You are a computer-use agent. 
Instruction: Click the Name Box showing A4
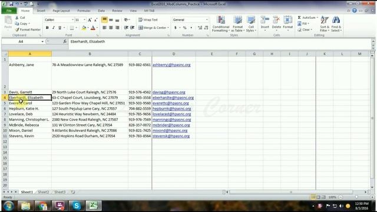[21, 42]
